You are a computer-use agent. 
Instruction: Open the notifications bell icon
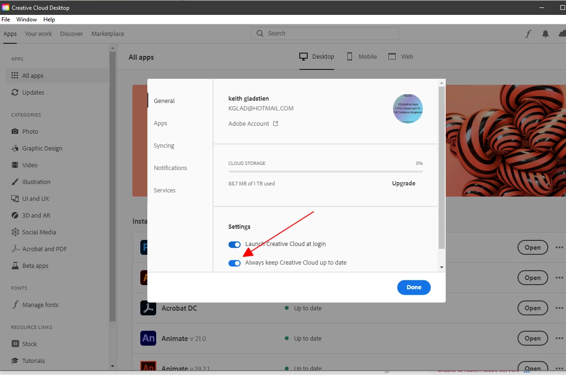click(545, 34)
